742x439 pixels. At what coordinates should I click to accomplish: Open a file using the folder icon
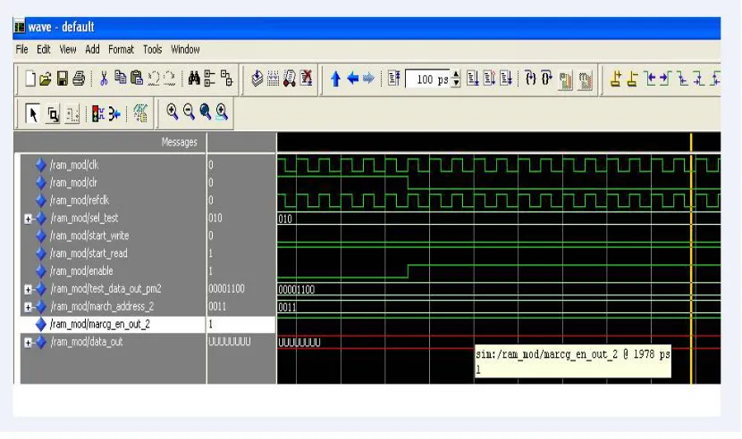pyautogui.click(x=46, y=79)
